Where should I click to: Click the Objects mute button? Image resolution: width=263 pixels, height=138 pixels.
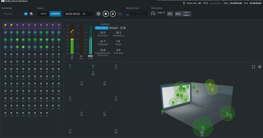click(186, 15)
